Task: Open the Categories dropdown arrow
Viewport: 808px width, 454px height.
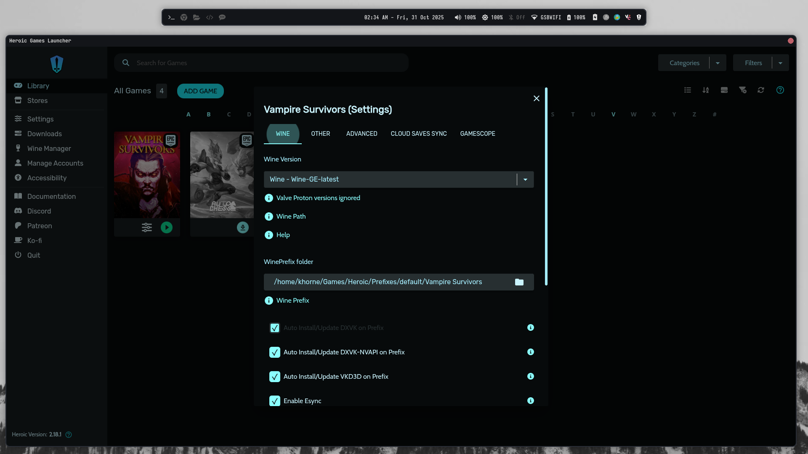Action: tap(718, 63)
